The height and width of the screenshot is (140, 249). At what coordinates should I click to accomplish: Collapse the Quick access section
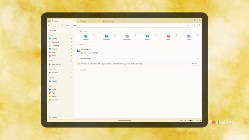(x=78, y=31)
